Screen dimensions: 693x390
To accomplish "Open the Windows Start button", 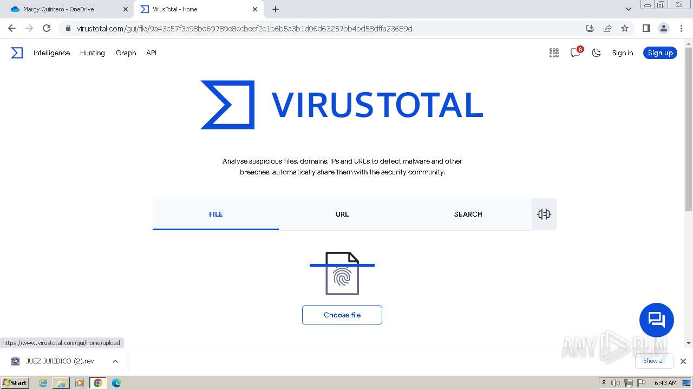I will click(15, 382).
